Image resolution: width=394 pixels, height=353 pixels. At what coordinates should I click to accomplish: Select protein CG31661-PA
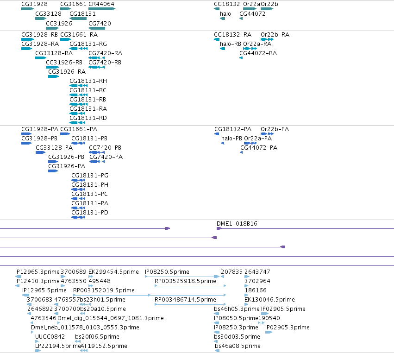[65, 134]
